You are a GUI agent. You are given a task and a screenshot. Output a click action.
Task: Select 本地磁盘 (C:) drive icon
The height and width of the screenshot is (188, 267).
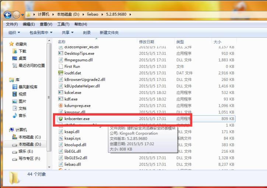pos(15,137)
